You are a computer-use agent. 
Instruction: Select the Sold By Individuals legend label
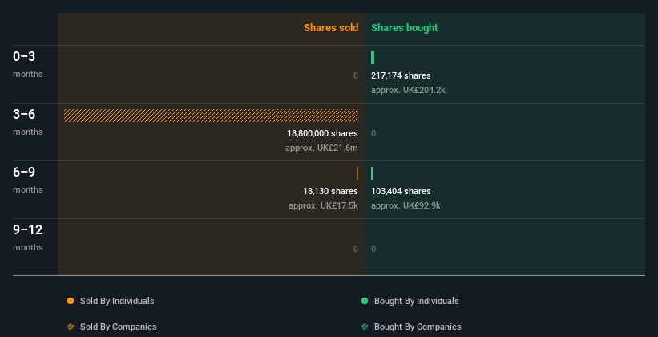(117, 301)
